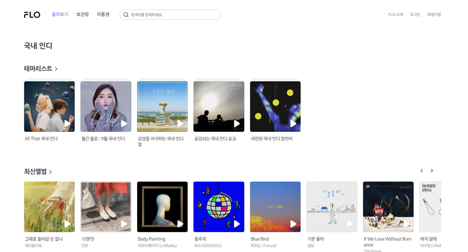Play the 세련된 국내 인디 알앤비 playlist

[293, 124]
